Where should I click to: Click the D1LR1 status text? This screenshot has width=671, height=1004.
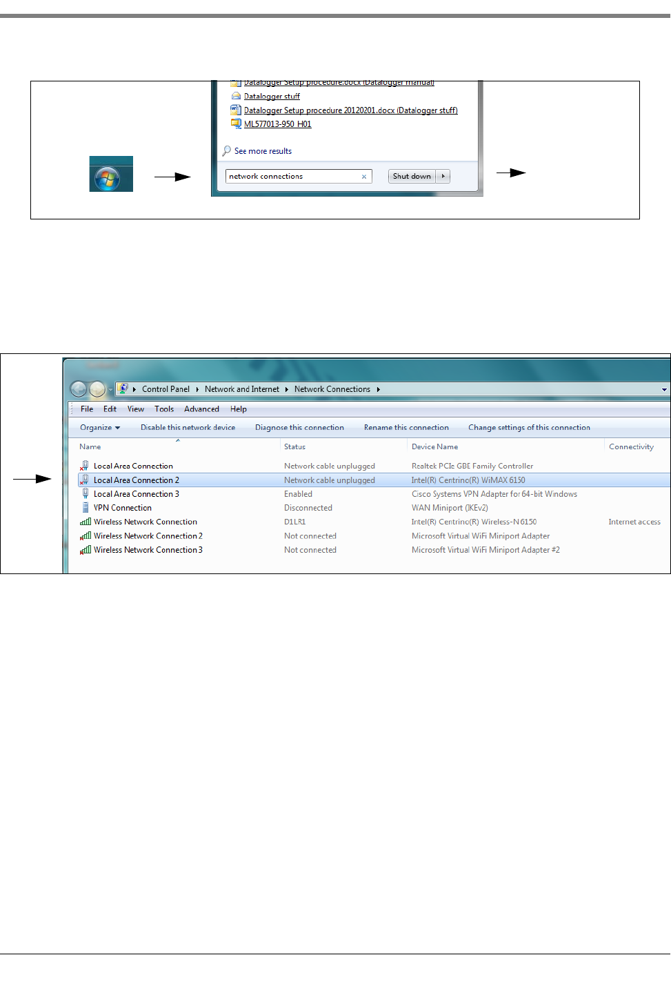pos(294,522)
